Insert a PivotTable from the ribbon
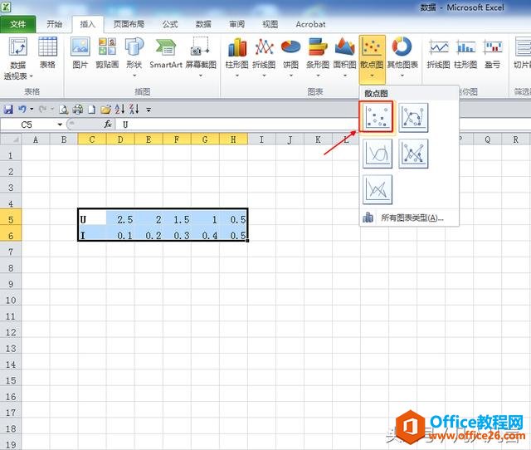531x450 pixels. point(18,58)
